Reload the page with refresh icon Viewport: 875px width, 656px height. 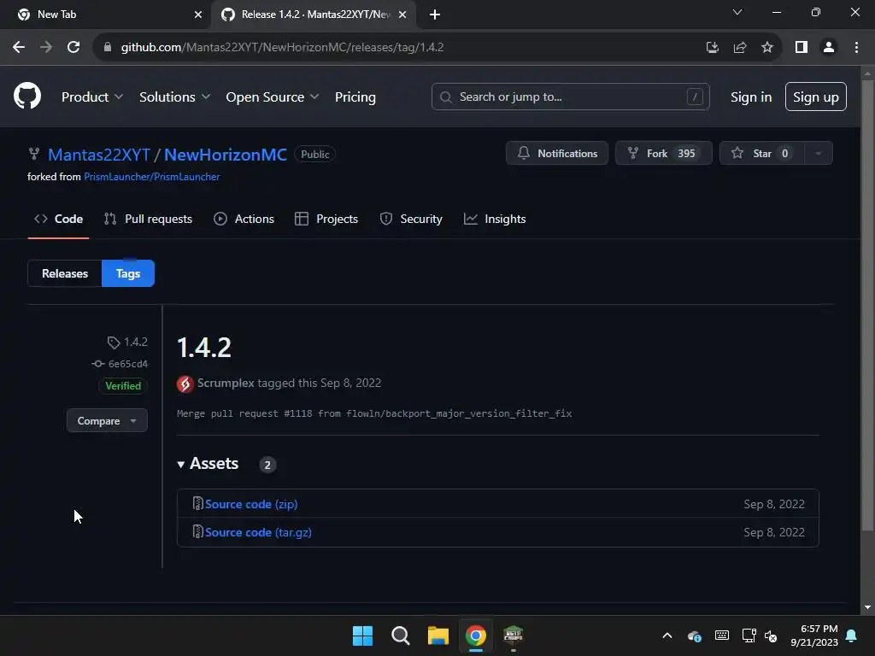[x=73, y=48]
